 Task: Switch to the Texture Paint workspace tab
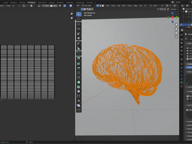[42, 2]
